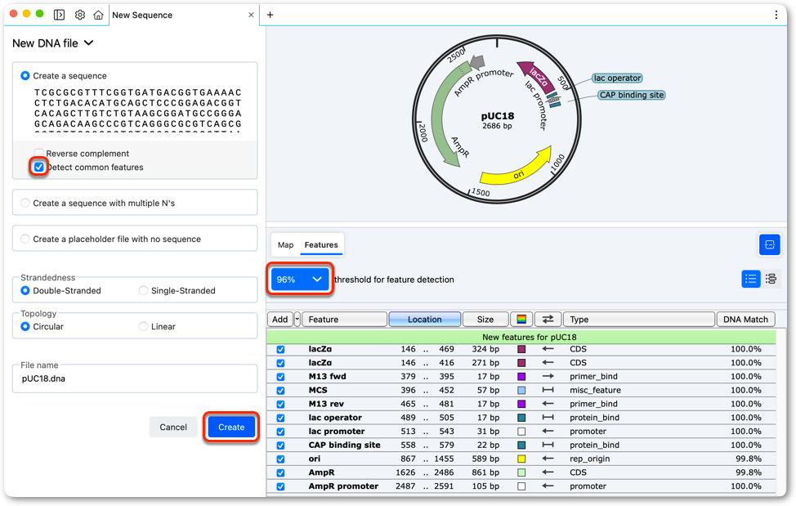This screenshot has height=506, width=796.
Task: Open settings gear icon
Action: pyautogui.click(x=80, y=15)
